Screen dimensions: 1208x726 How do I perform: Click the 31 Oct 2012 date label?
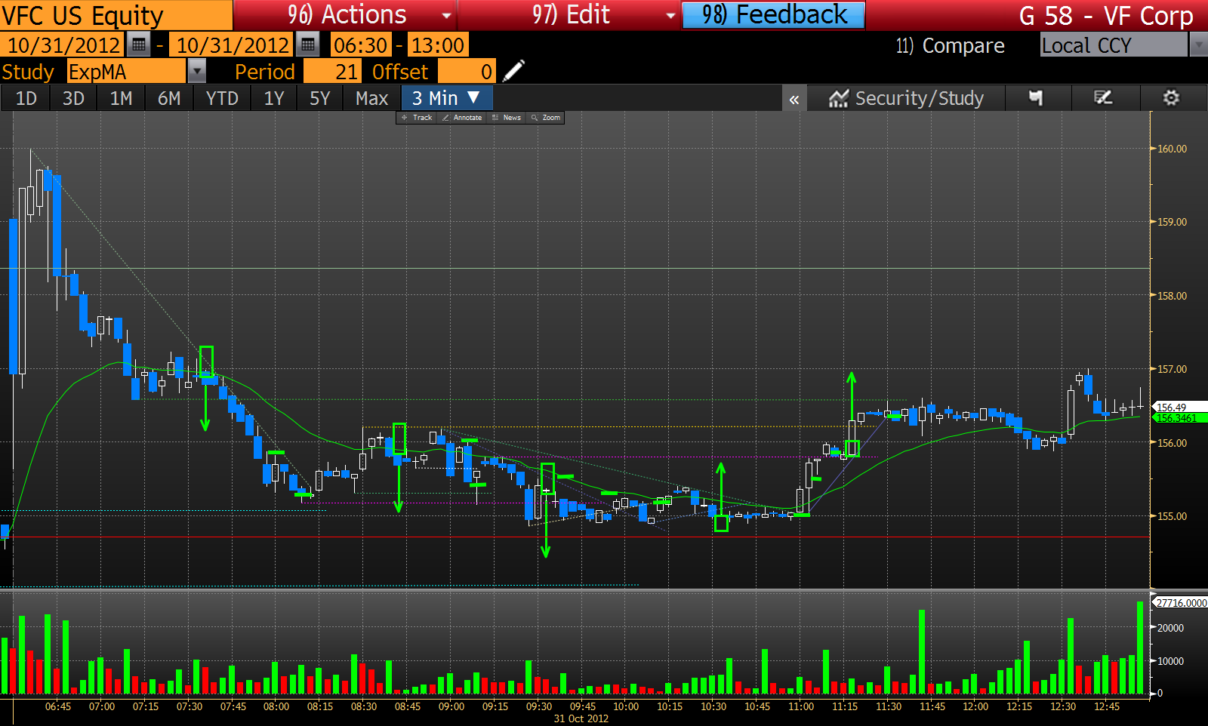pos(581,718)
